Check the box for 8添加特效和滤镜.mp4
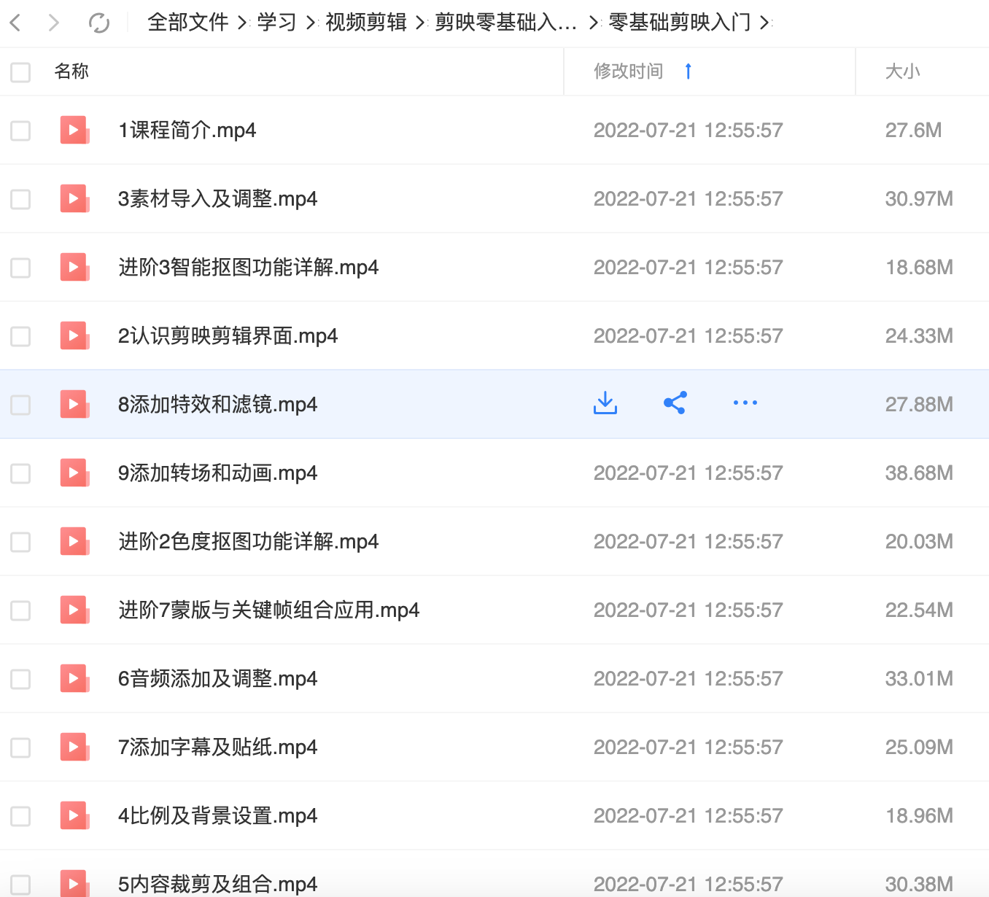989x897 pixels. click(x=20, y=405)
